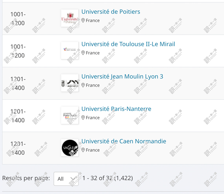224x194 pixels.
Task: Open the Université Paris-Nanterre link
Action: (x=116, y=109)
